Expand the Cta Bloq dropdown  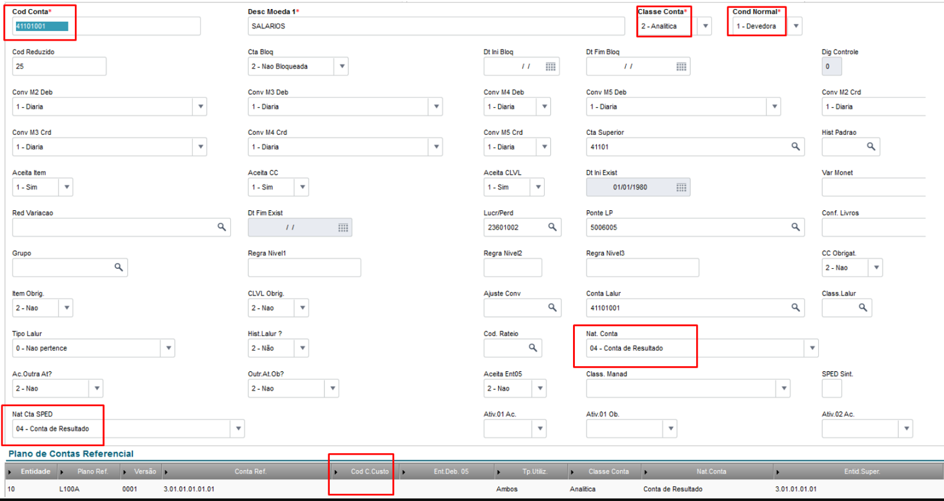tap(341, 66)
